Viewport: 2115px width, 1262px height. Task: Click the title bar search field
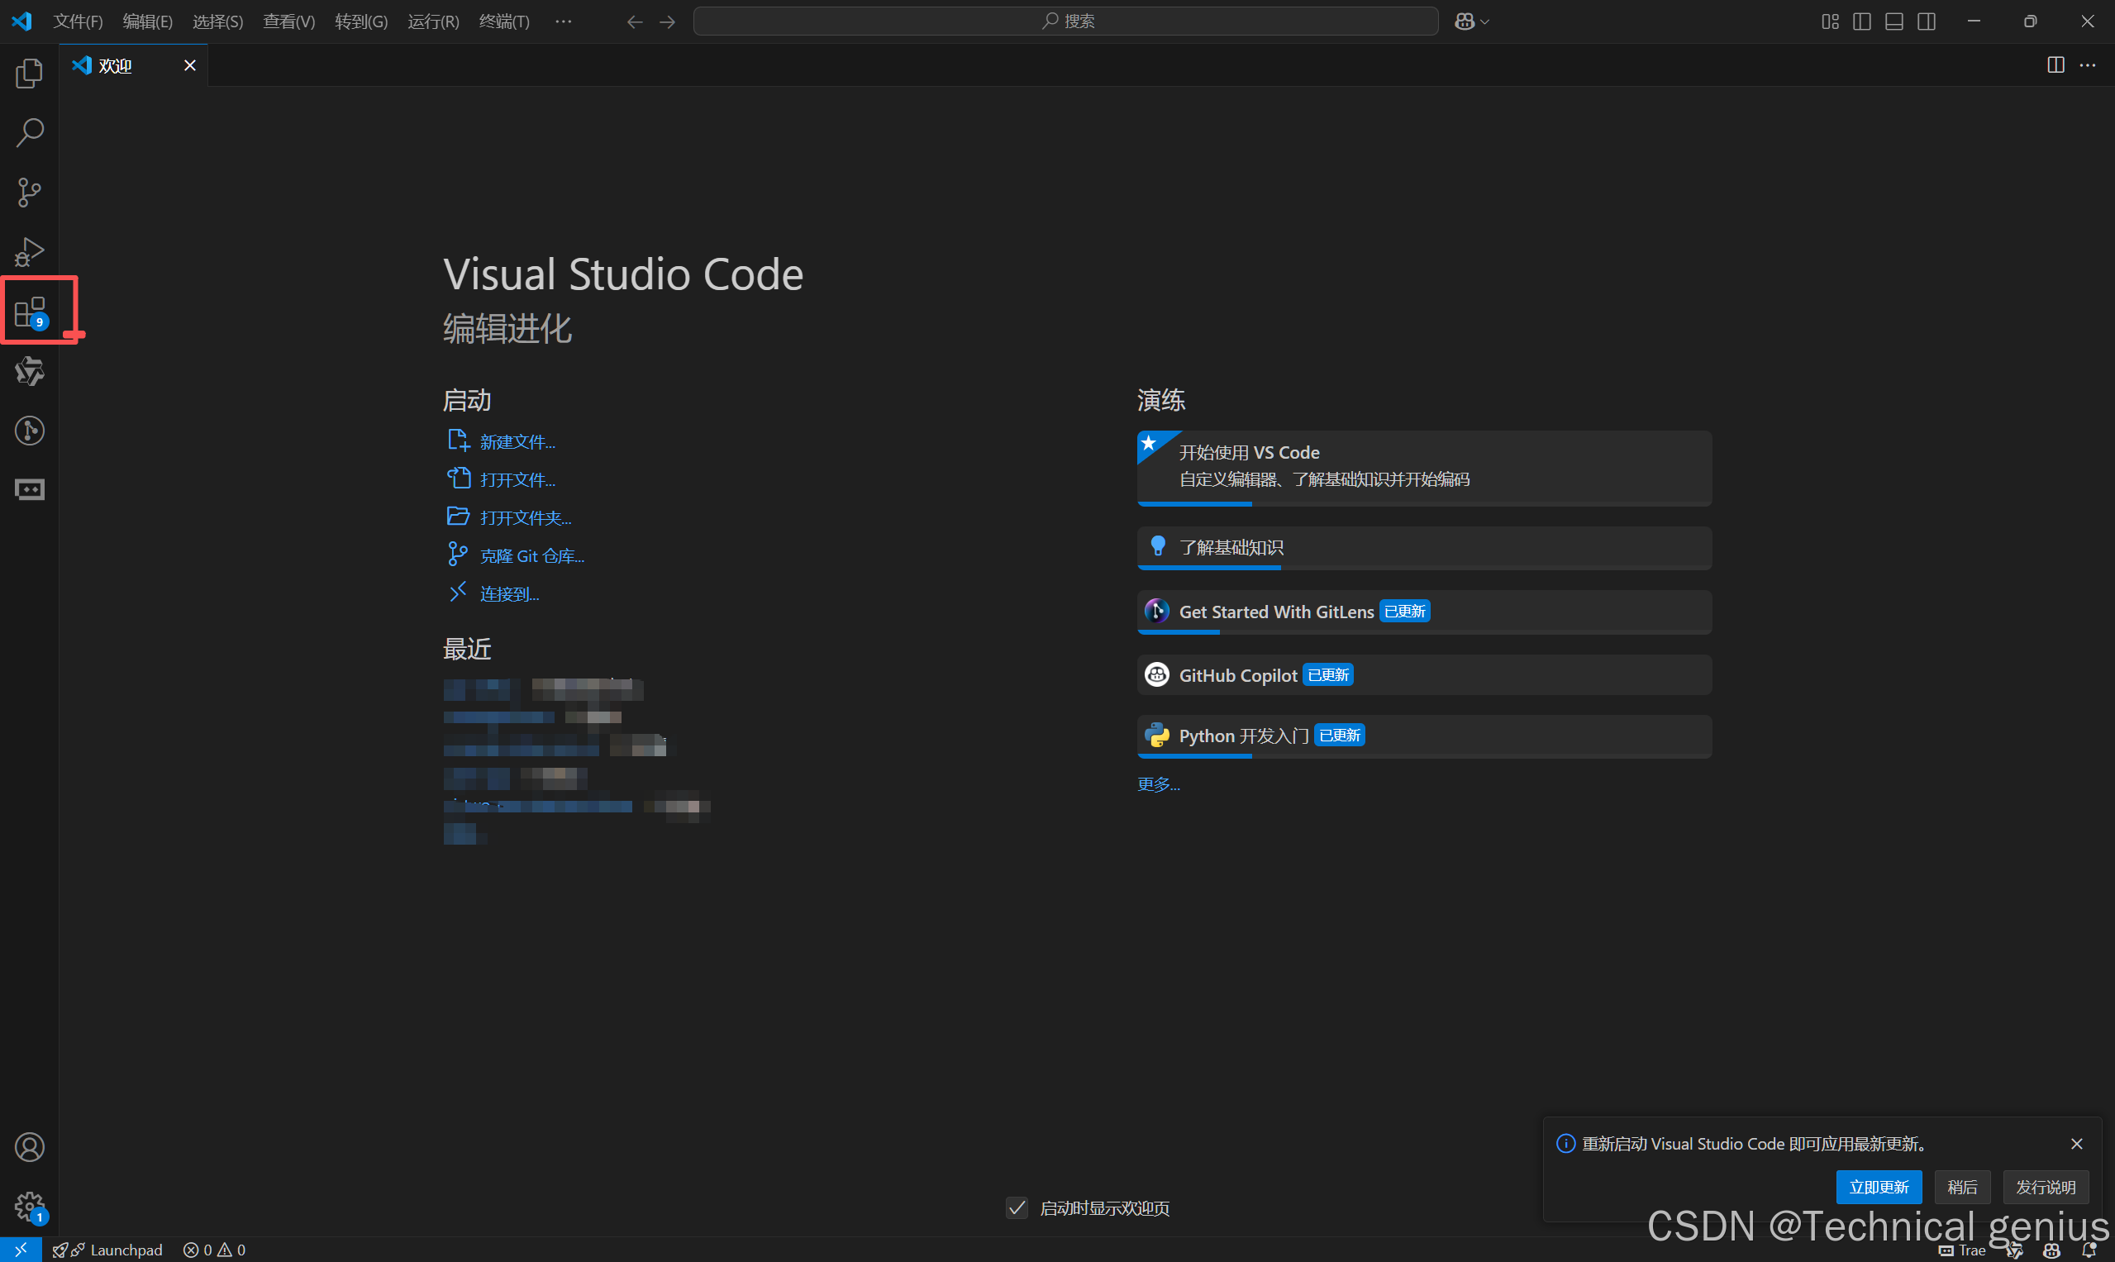(1065, 21)
